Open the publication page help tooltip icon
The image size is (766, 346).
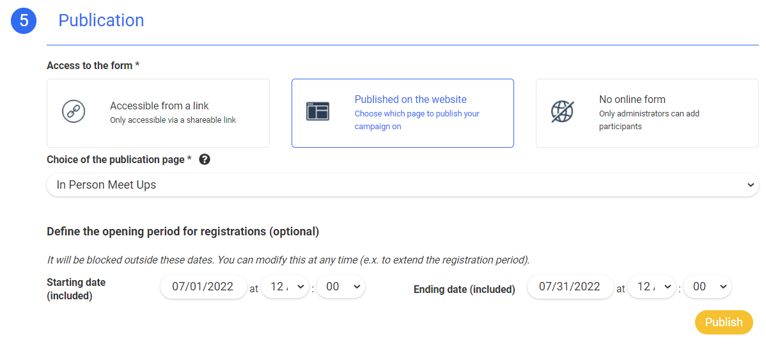[205, 160]
